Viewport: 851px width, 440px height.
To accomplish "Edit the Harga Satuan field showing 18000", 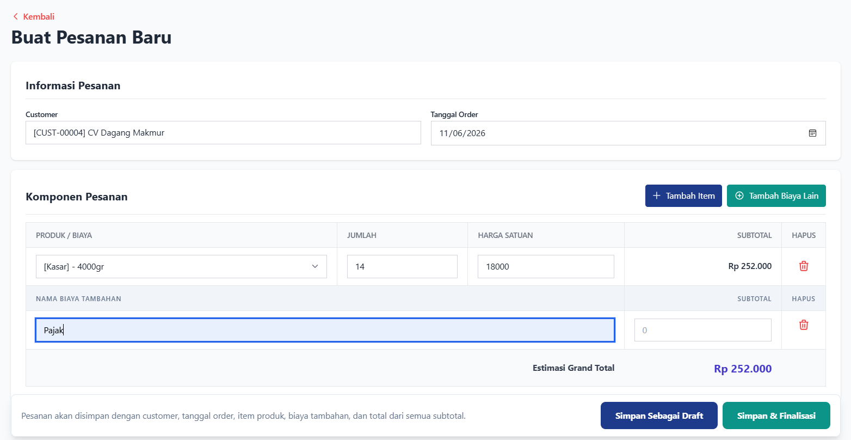I will (x=546, y=266).
